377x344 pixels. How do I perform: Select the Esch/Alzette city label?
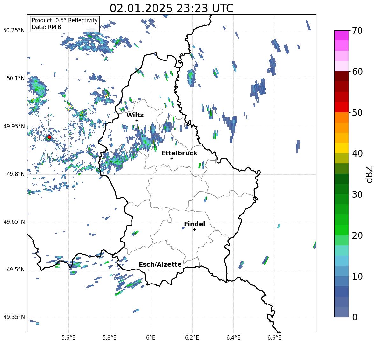coord(160,264)
